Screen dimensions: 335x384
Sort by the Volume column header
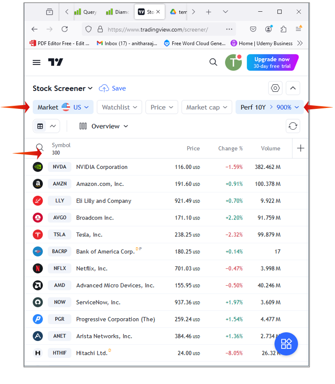click(271, 148)
